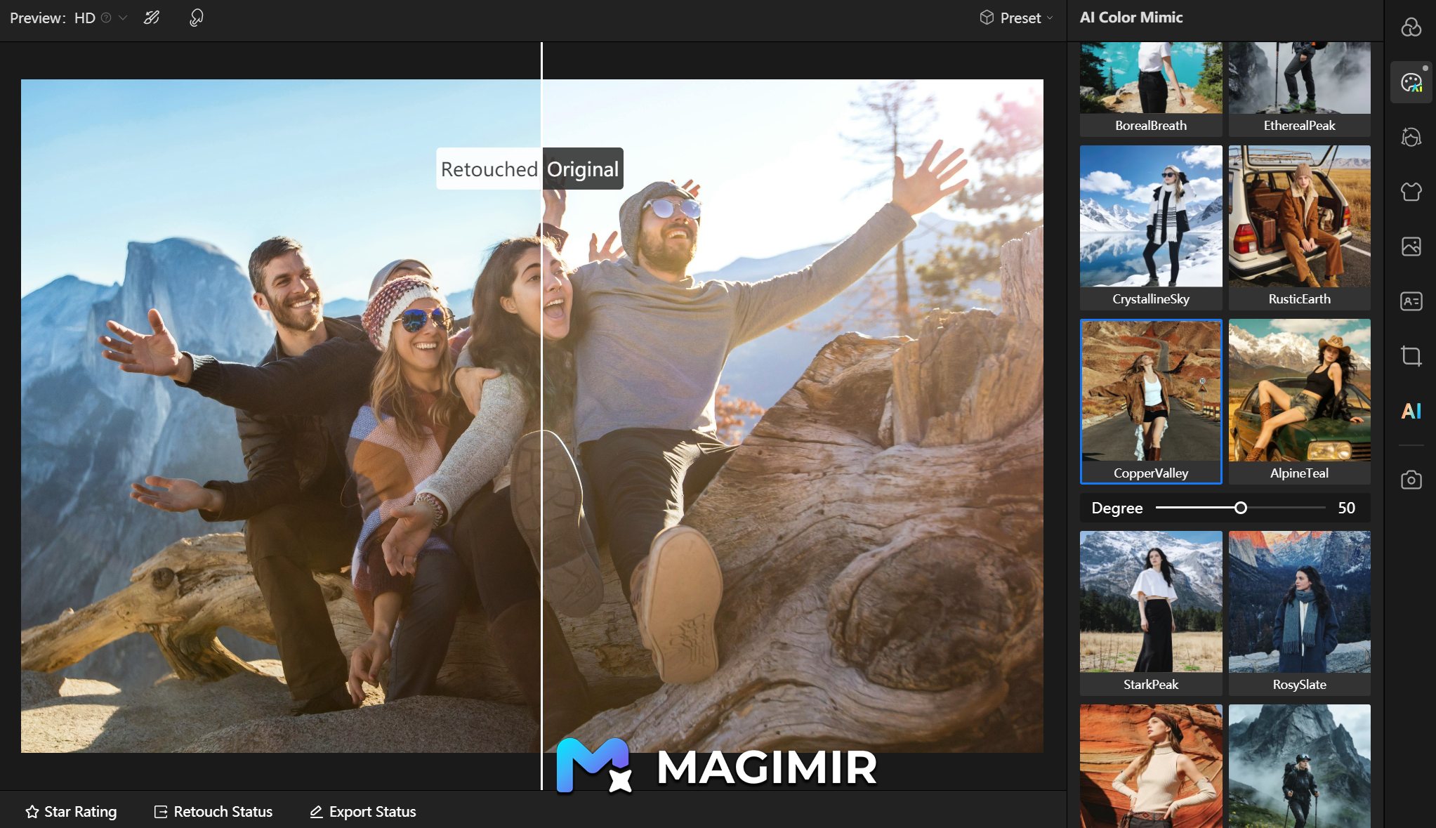The width and height of the screenshot is (1436, 828).
Task: Open the Export Status filter
Action: tap(363, 812)
